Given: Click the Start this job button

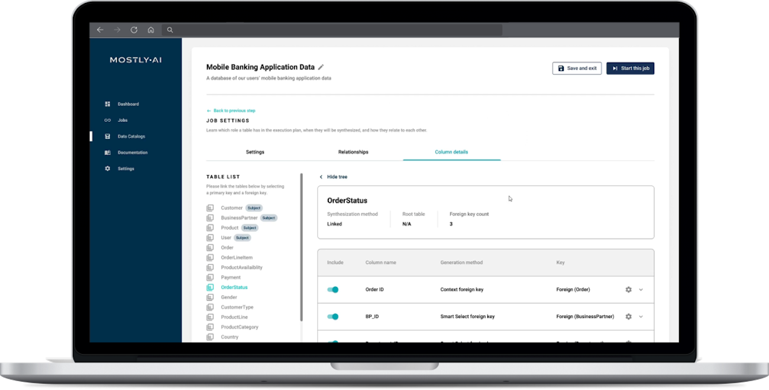Looking at the screenshot, I should [x=630, y=68].
